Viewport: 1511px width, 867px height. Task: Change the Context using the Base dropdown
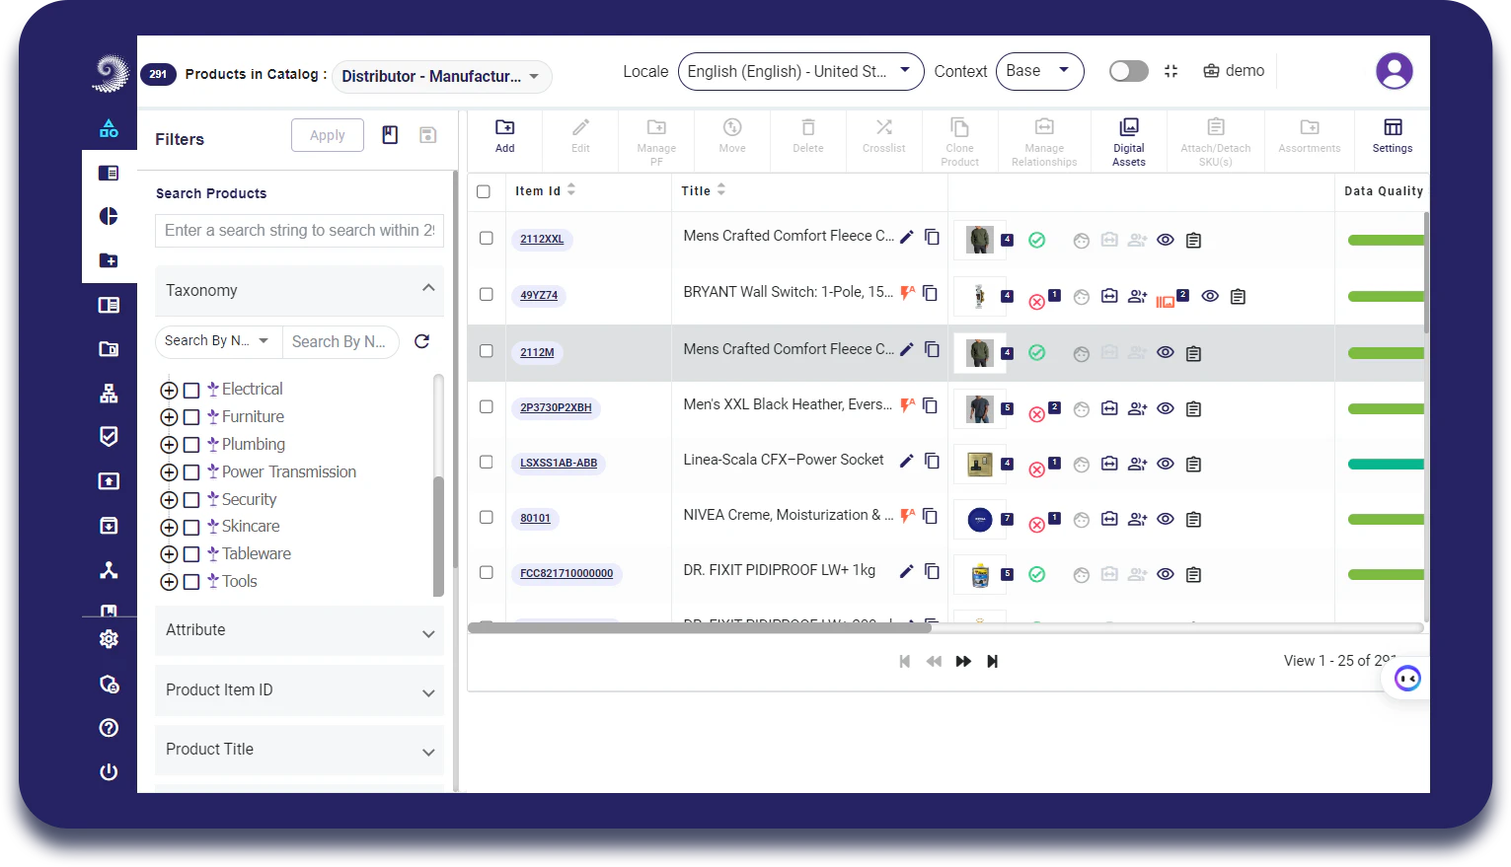pos(1039,71)
